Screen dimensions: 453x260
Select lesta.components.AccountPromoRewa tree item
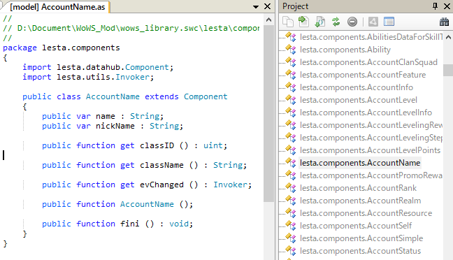(x=371, y=175)
